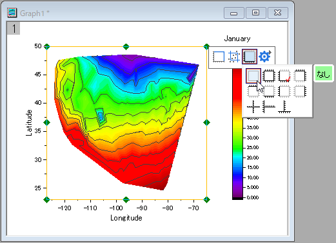
Task: Choose the left-offset crossing axes layout
Action: pos(269,107)
